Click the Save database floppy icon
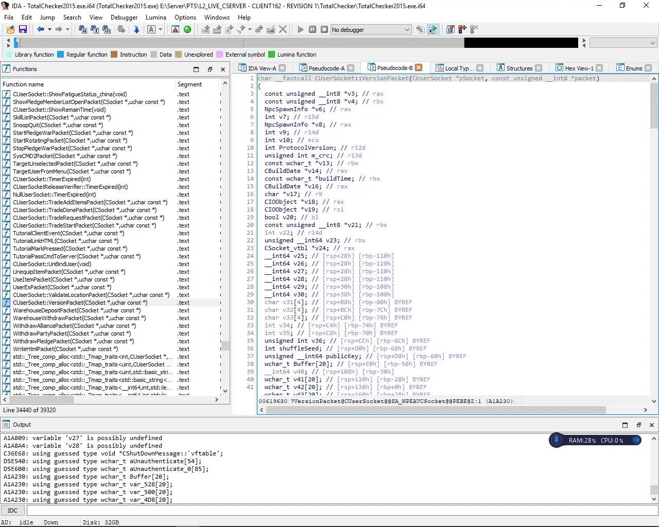The image size is (659, 527). [x=23, y=29]
